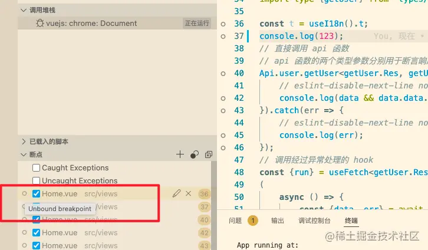
Task: Click the breakpoint circle in line 43 gutter
Action: (223, 110)
